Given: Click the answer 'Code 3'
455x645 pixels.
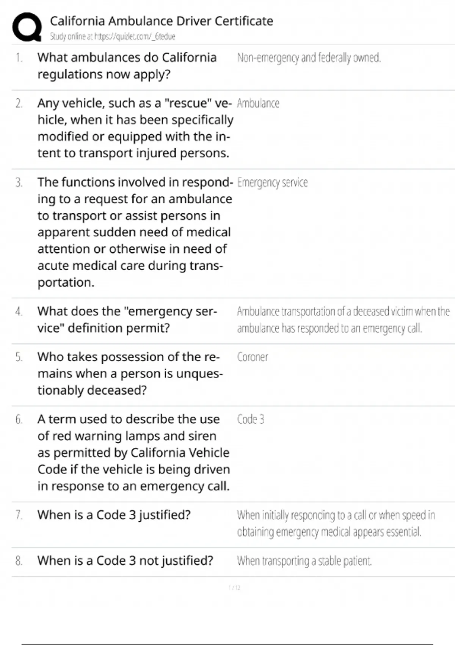Looking at the screenshot, I should coord(250,419).
